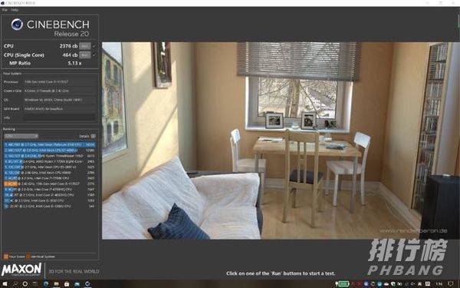Open Cortana circle icon in taskbar
This screenshot has width=460, height=288.
[25, 284]
